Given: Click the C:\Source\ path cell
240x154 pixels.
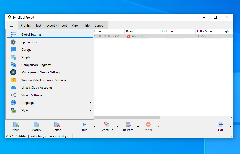Looking at the screenshot, I should pos(206,36).
